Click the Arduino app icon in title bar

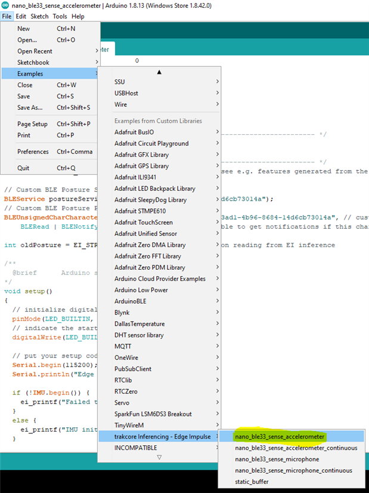coord(5,5)
